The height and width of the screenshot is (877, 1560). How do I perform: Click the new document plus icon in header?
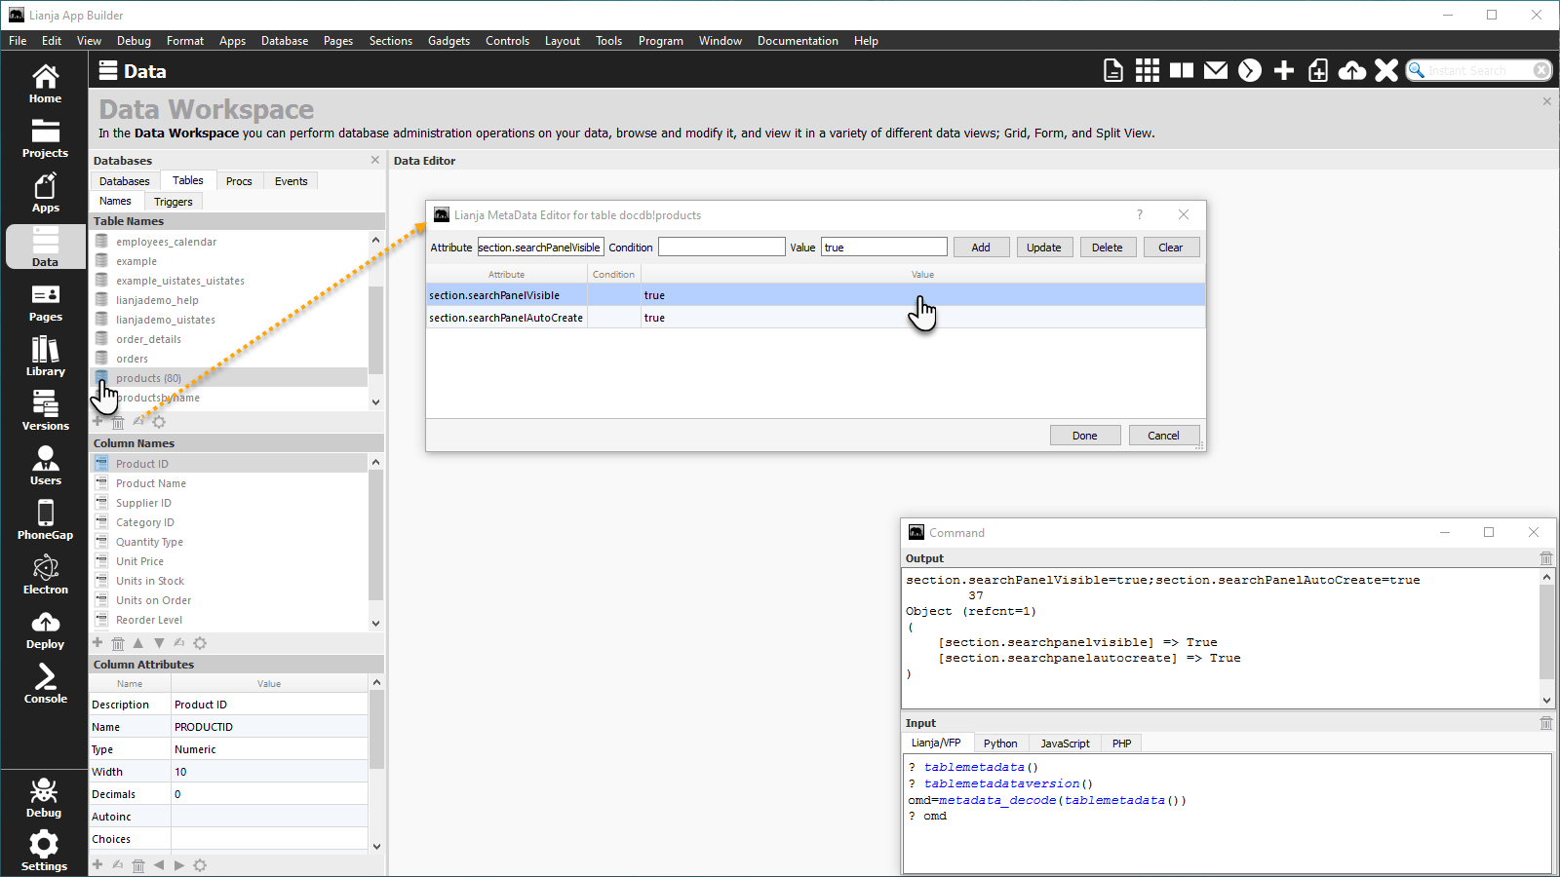tap(1318, 70)
